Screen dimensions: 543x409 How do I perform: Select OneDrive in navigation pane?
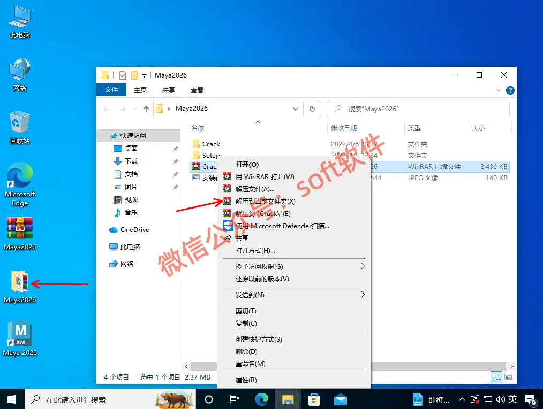[135, 229]
